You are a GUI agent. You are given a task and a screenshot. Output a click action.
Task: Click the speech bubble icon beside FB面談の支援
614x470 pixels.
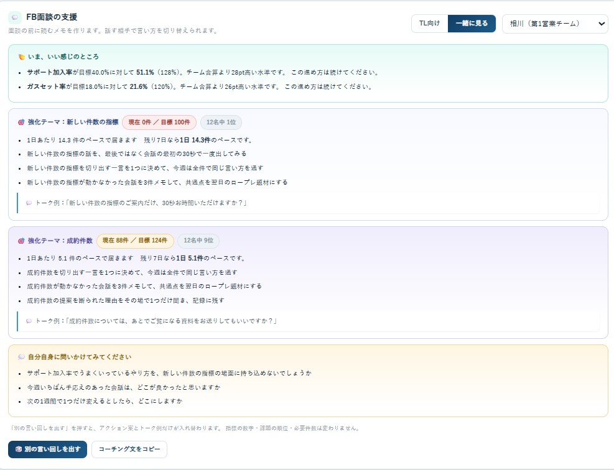pyautogui.click(x=15, y=17)
